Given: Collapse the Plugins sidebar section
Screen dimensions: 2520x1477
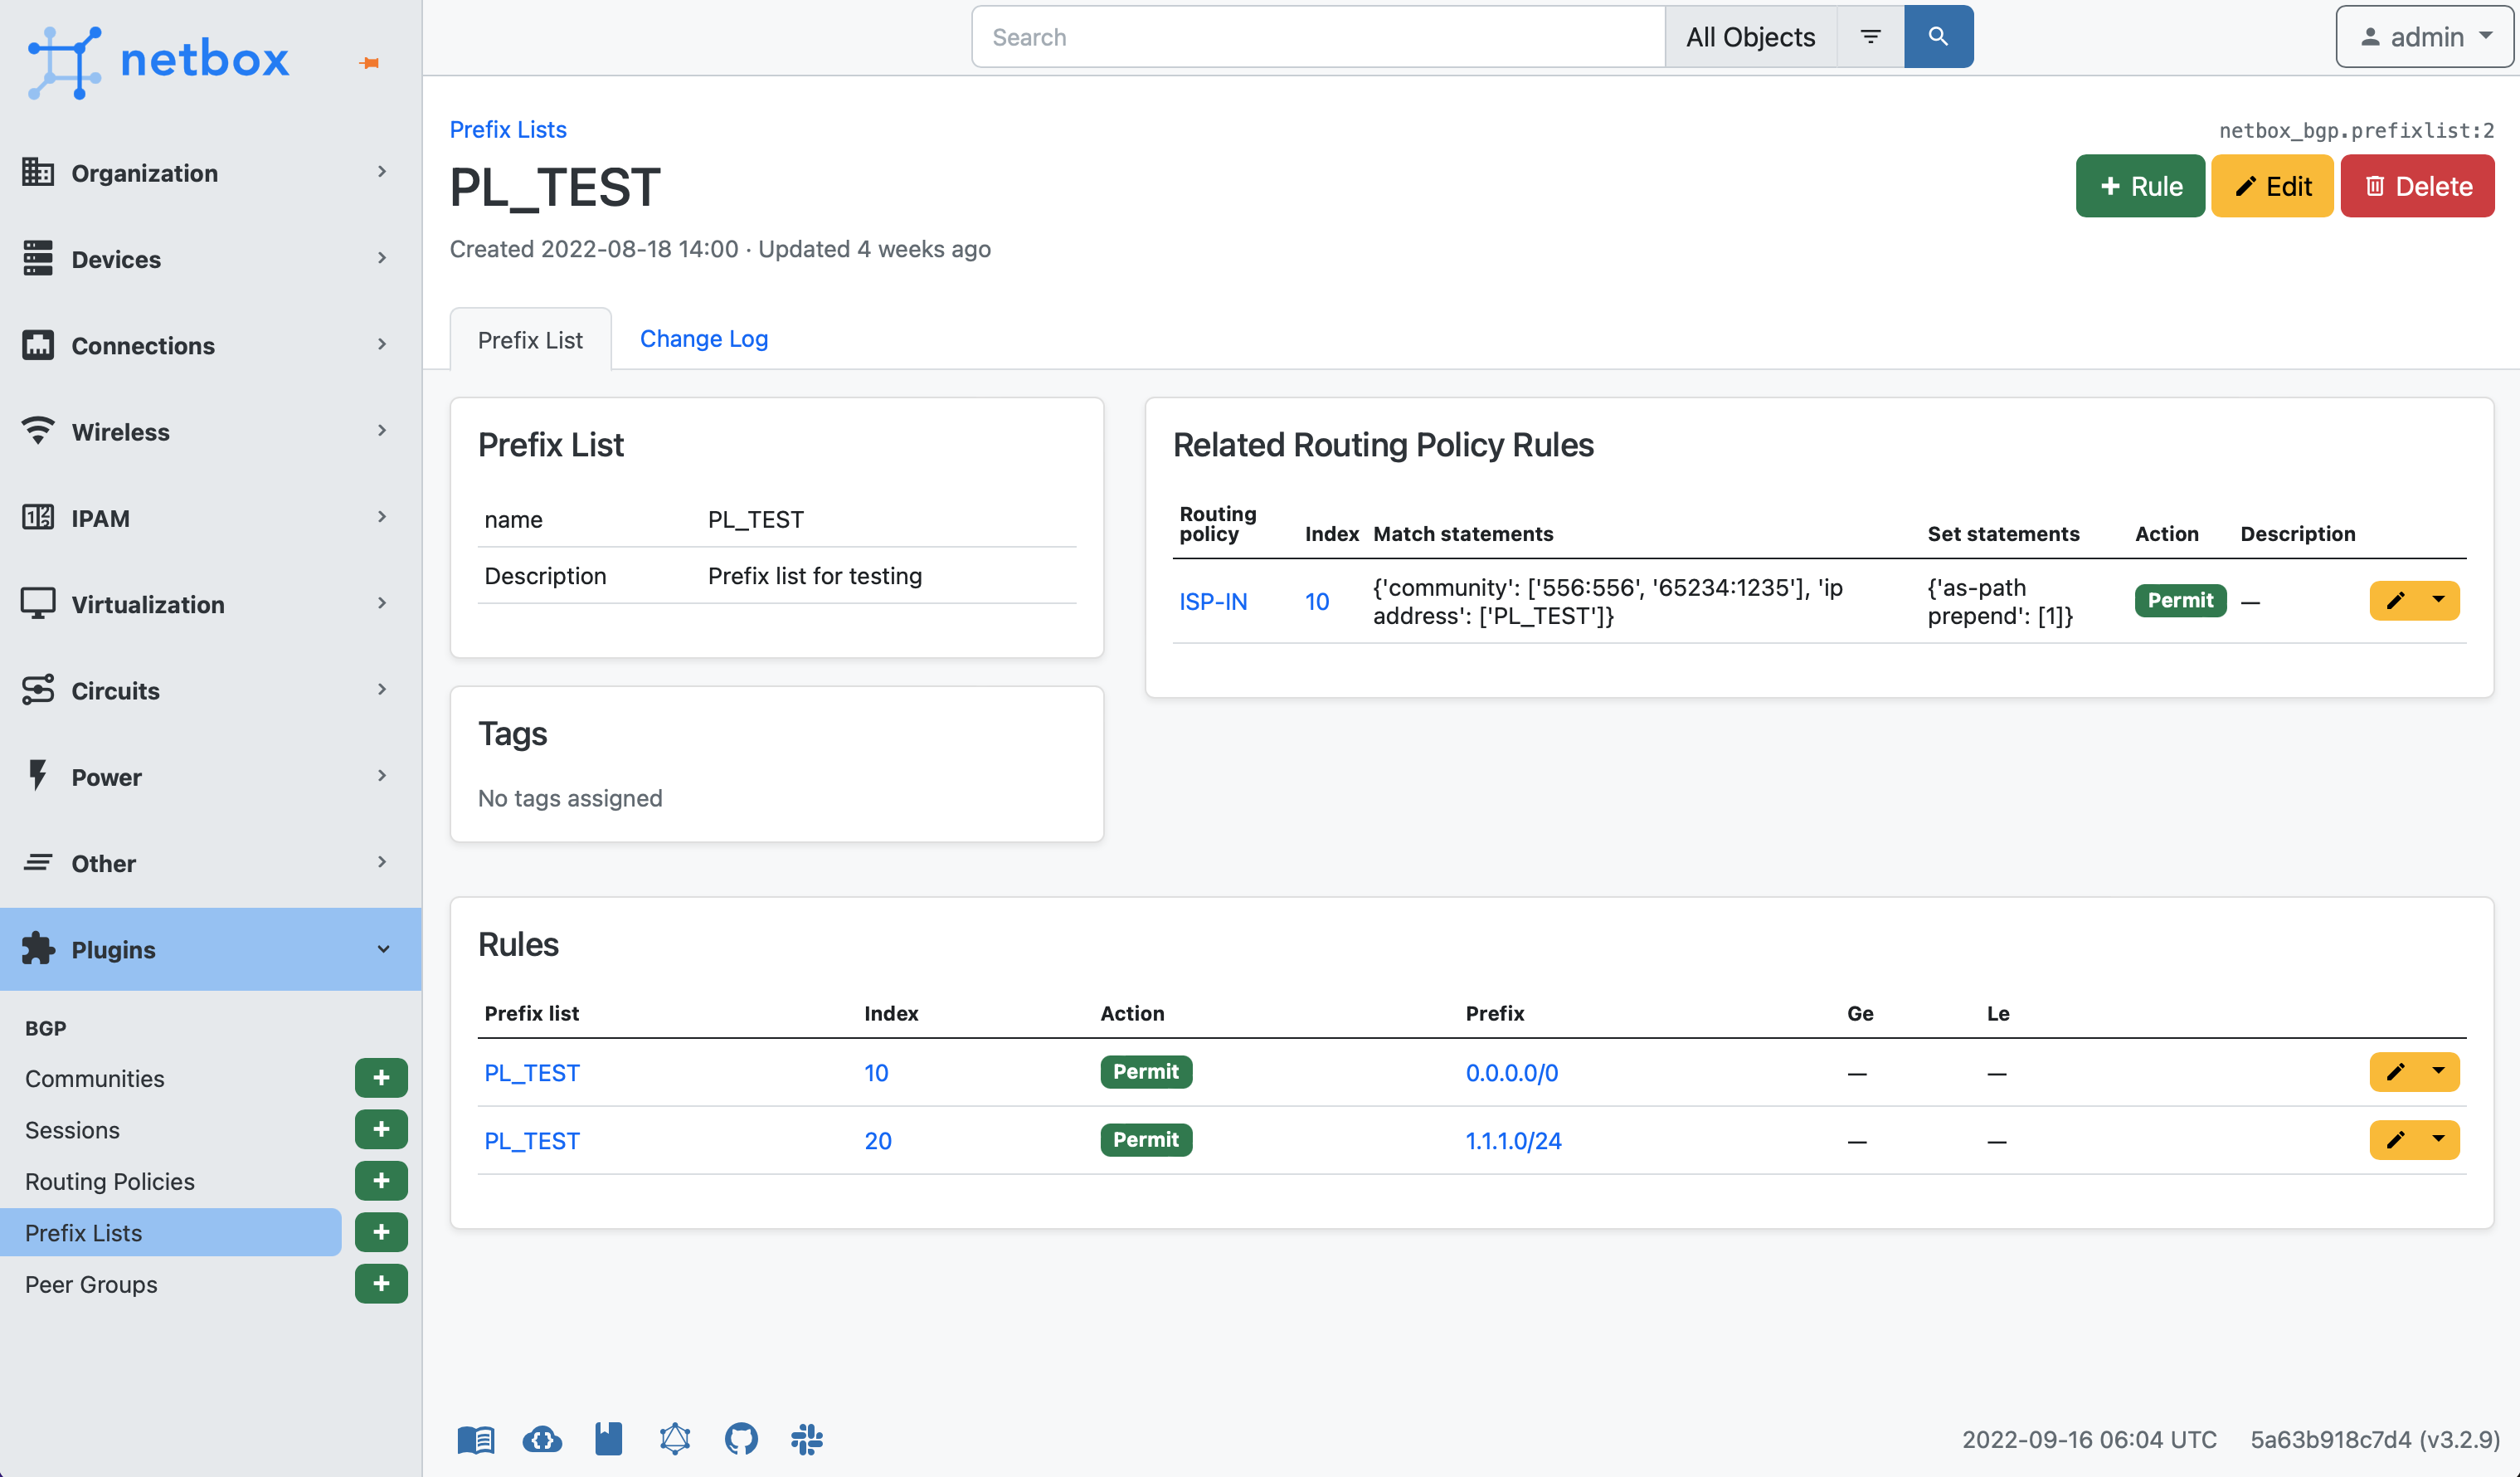Looking at the screenshot, I should (x=210, y=948).
